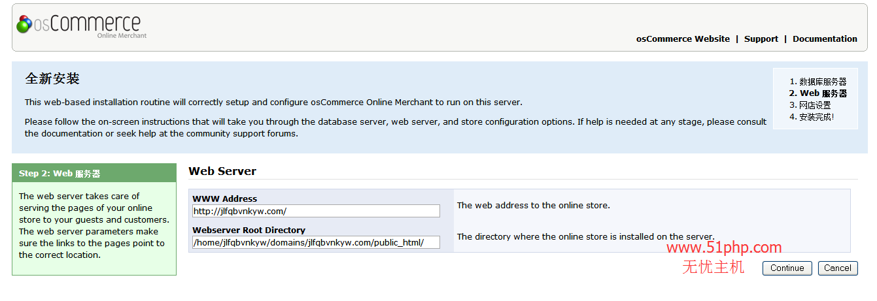Click the red 无忧主机 watermark text
The height and width of the screenshot is (301, 877).
pos(713,266)
